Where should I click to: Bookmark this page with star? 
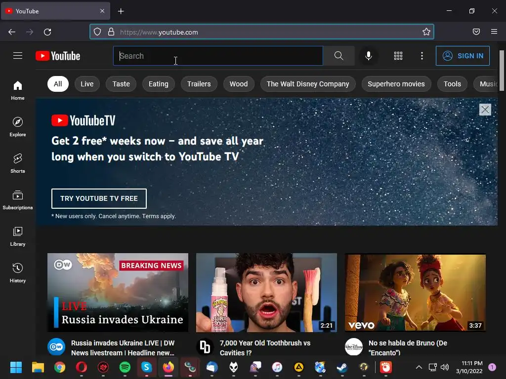click(426, 32)
